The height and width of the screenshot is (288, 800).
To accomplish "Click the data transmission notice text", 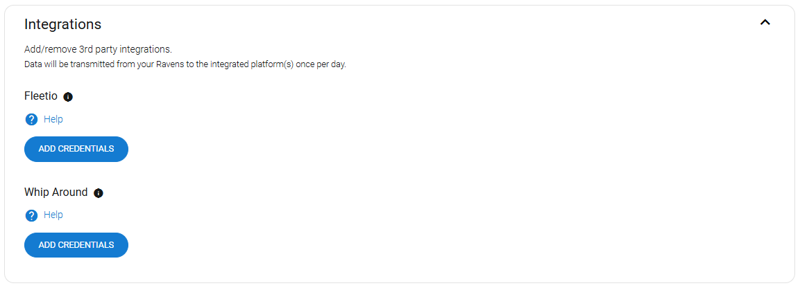I will [x=185, y=64].
